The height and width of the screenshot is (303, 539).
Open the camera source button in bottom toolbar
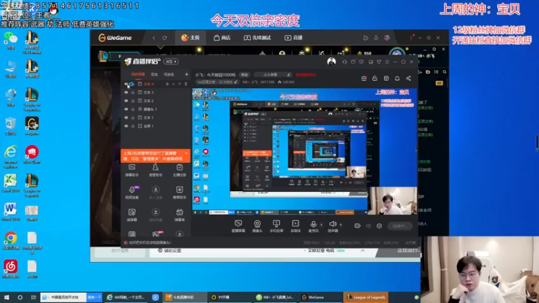(x=257, y=226)
